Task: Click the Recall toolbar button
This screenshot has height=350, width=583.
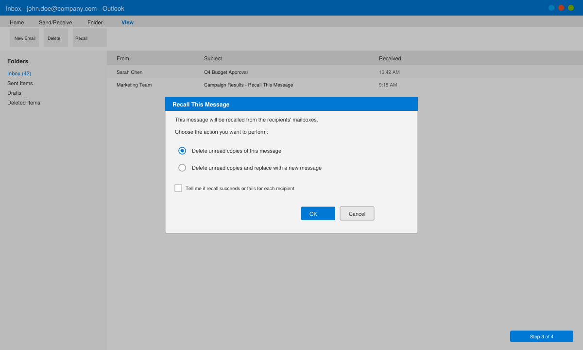Action: click(90, 37)
